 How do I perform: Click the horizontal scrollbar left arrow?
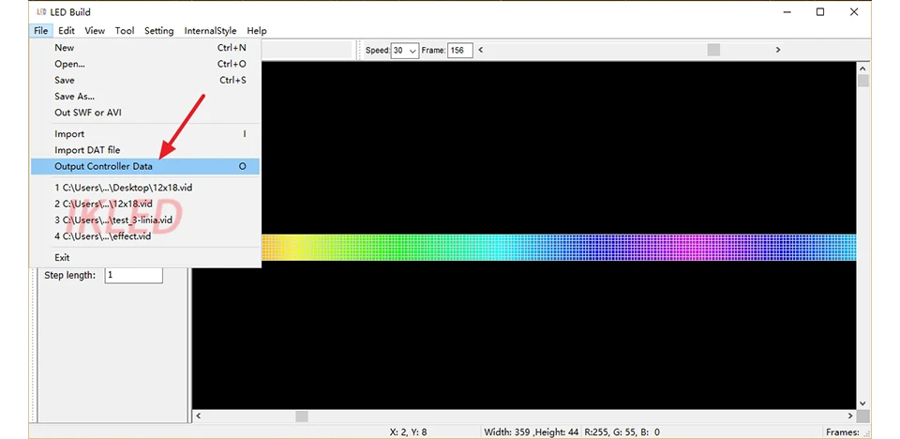tap(199, 416)
